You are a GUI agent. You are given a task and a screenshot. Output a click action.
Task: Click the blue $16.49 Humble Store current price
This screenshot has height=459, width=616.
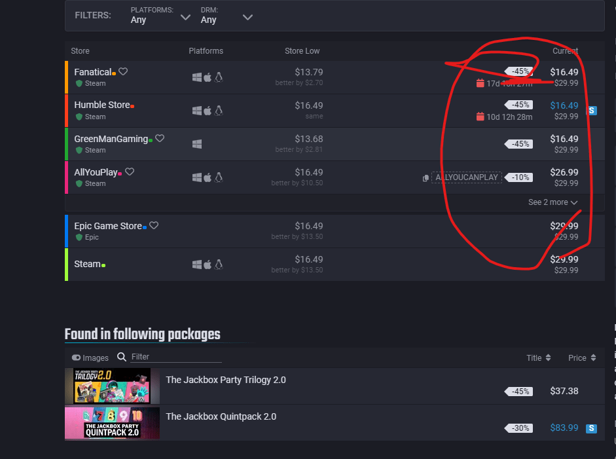[564, 105]
